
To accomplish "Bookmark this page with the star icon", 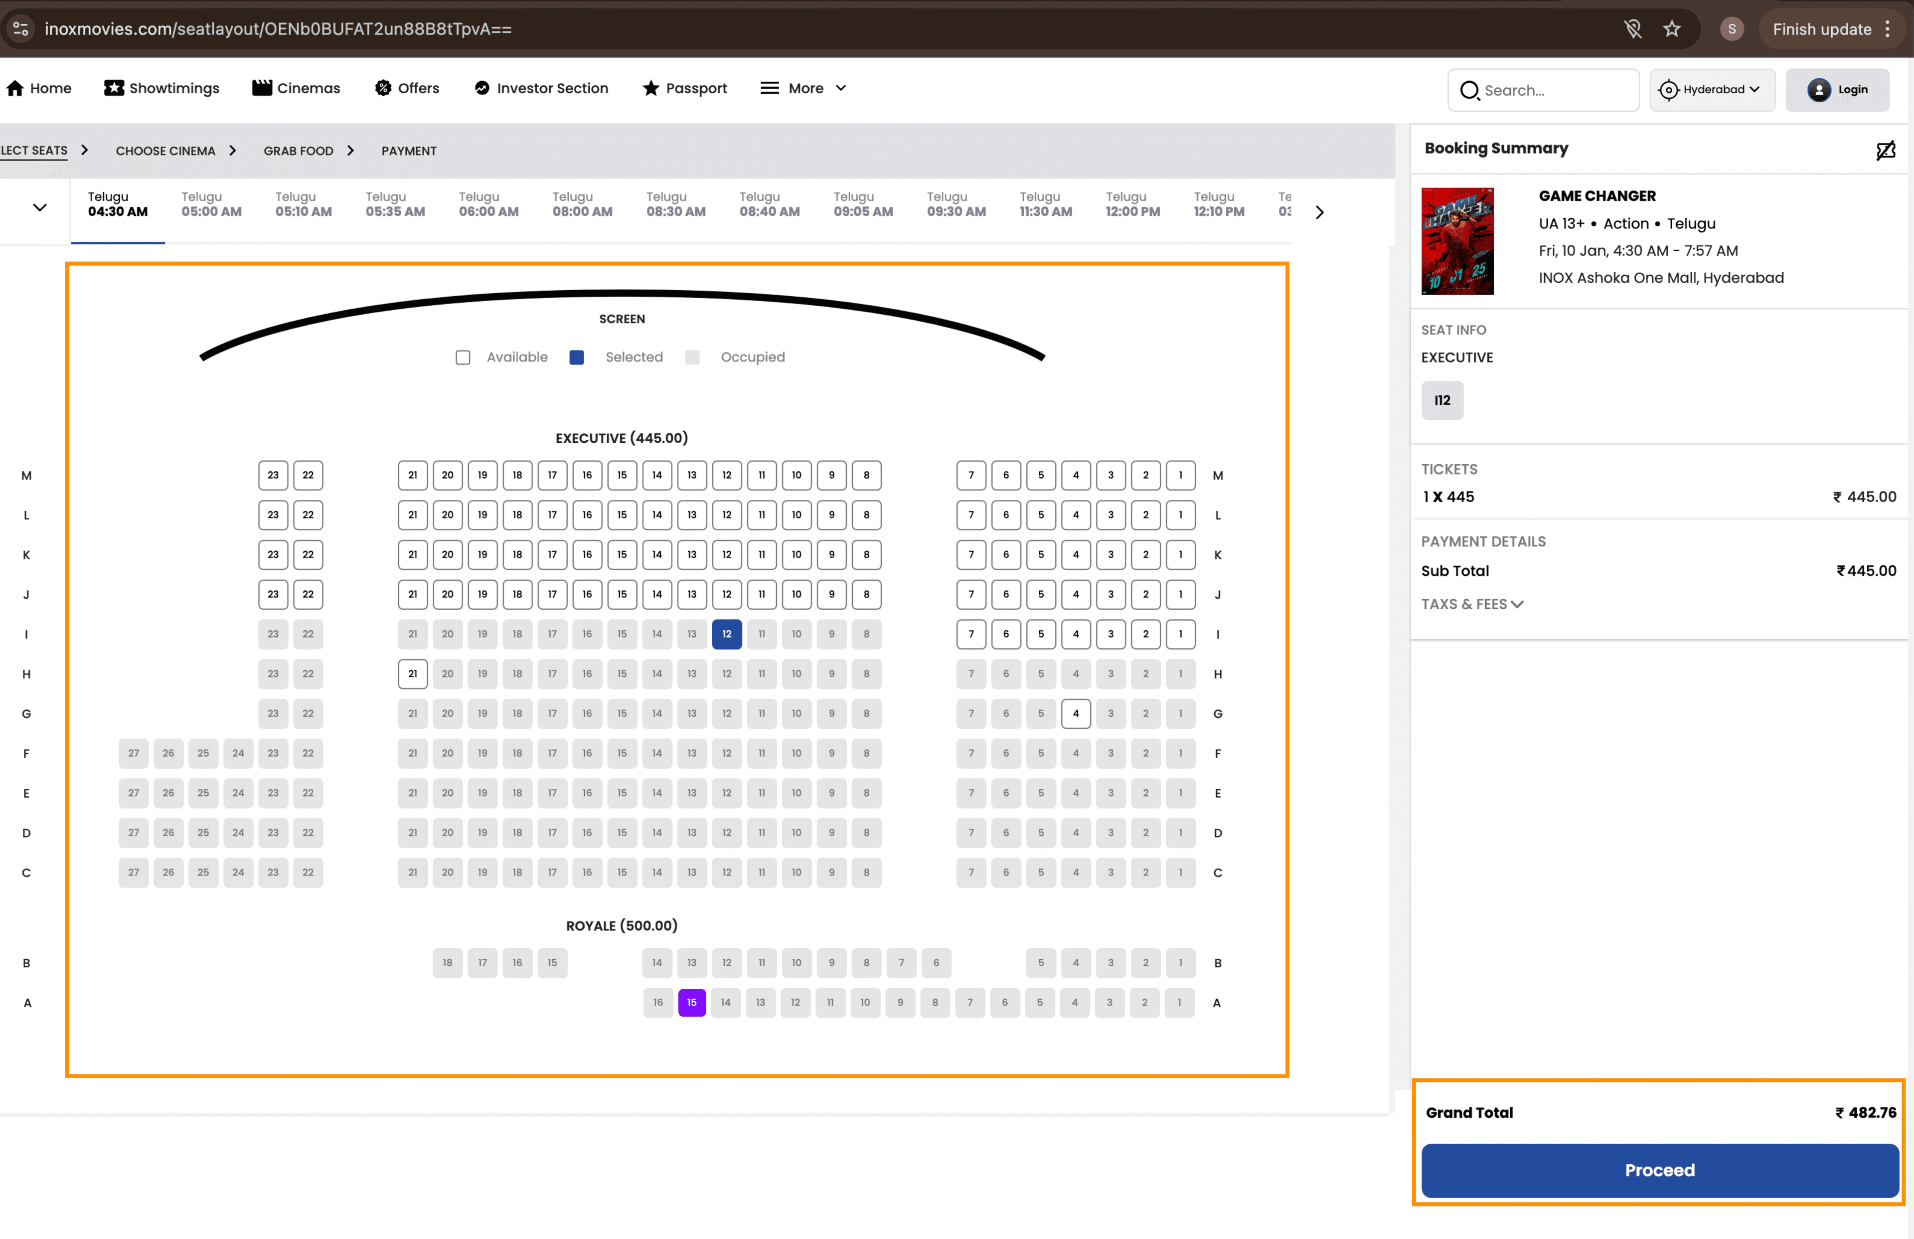I will coord(1672,29).
